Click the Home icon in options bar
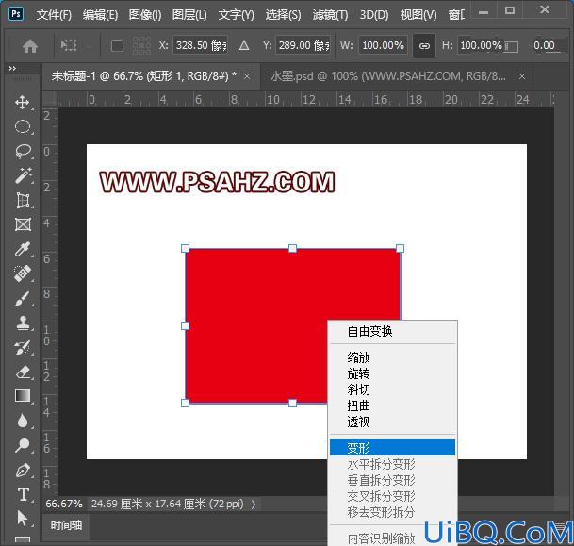The width and height of the screenshot is (574, 546). coord(30,46)
